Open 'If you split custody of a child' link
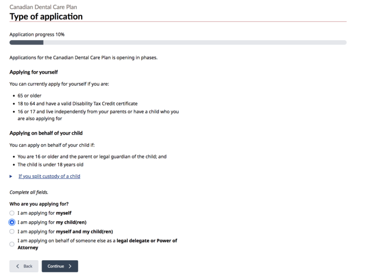 tap(49, 176)
